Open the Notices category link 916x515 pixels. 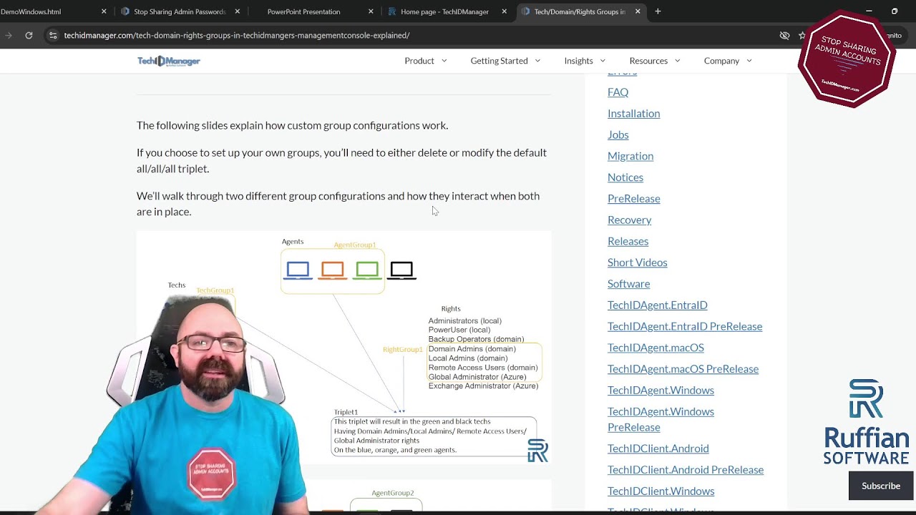[x=625, y=177]
